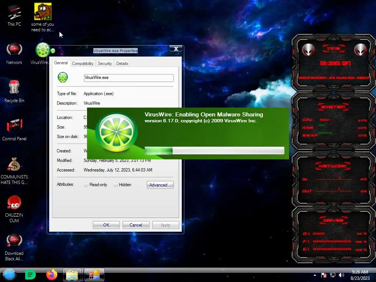Open the Action Center flag tray icon
This screenshot has width=376, height=282.
coord(324,275)
